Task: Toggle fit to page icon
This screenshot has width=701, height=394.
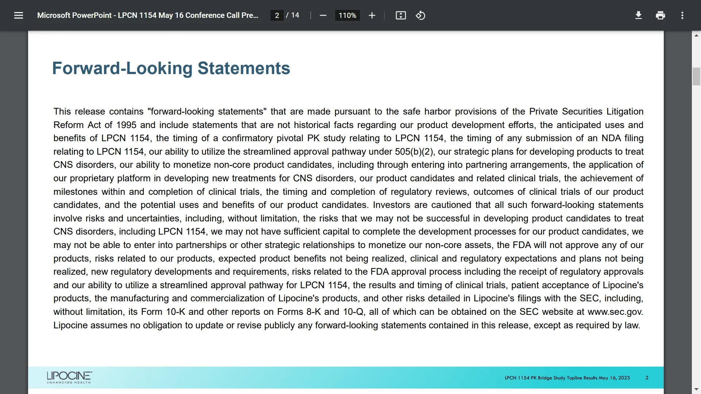Action: [401, 15]
